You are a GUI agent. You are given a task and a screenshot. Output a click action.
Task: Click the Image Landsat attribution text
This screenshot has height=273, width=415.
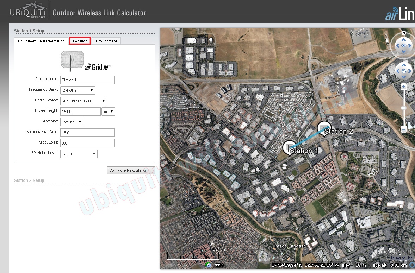(290, 246)
